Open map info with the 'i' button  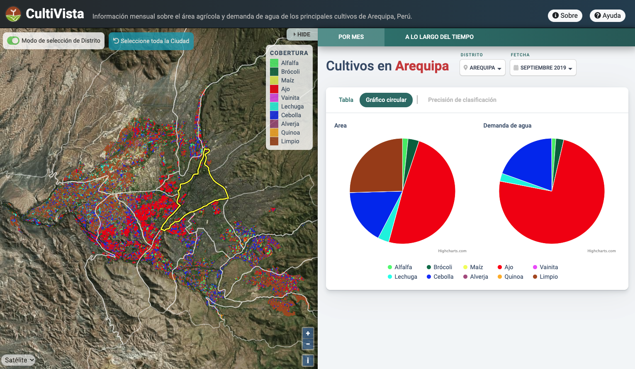308,360
